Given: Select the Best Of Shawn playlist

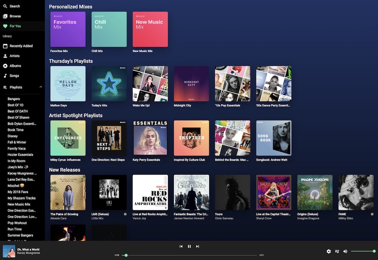Looking at the screenshot, I should [18, 118].
